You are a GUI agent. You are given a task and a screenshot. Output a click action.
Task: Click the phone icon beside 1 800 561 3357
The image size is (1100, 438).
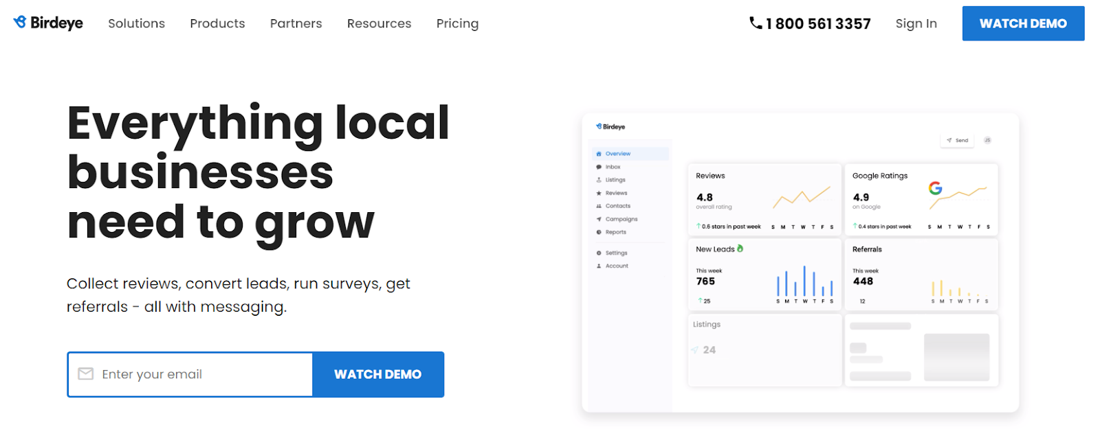[756, 23]
